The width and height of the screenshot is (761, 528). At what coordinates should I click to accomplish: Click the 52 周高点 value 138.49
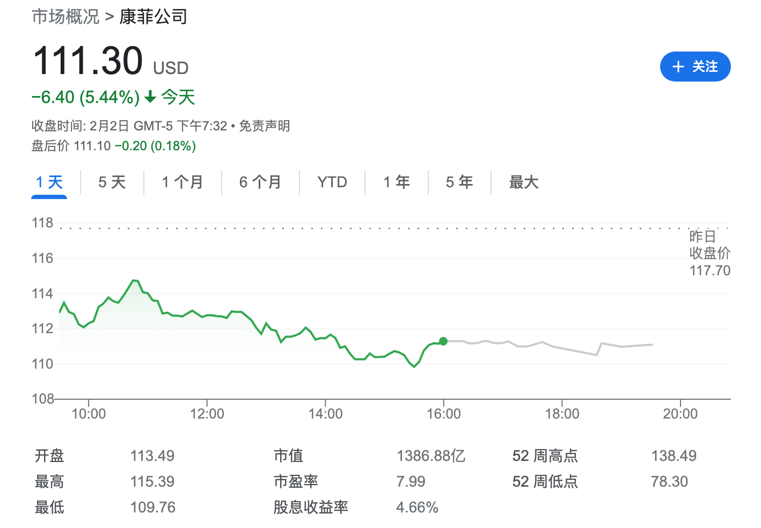674,456
